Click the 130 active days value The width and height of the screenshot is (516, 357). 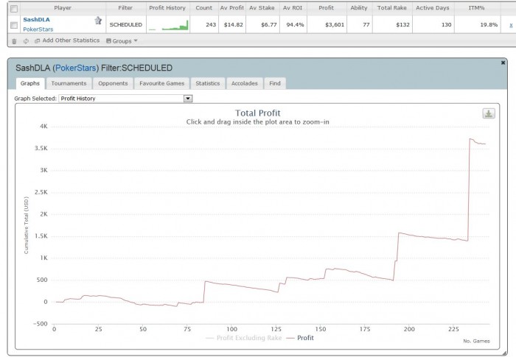point(446,24)
